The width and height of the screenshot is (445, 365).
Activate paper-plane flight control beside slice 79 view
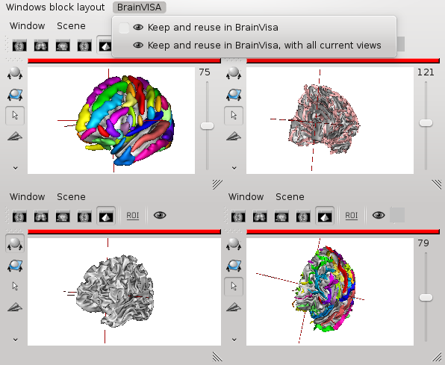coord(234,308)
